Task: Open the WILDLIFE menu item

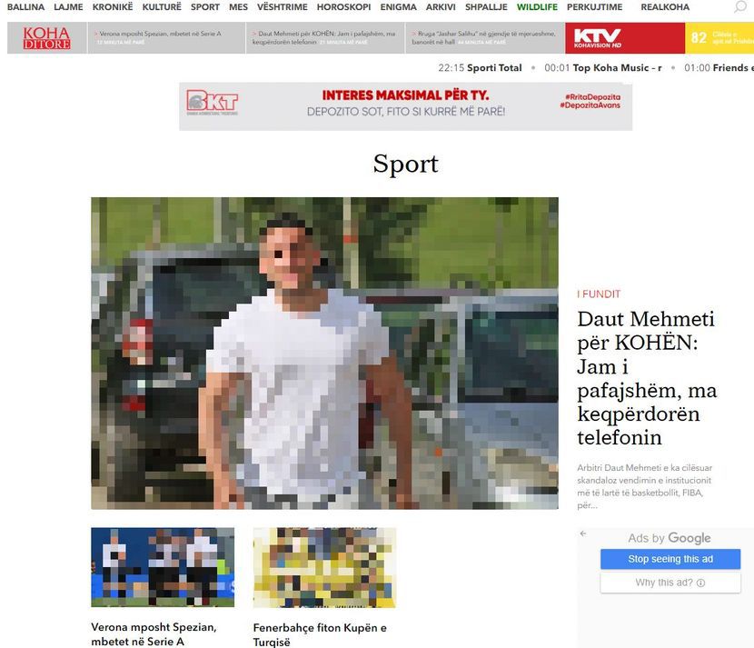Action: coord(537,7)
